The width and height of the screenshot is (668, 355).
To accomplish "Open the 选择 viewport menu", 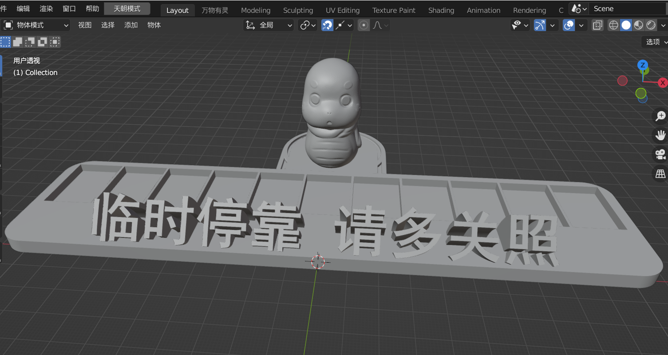I will point(108,25).
